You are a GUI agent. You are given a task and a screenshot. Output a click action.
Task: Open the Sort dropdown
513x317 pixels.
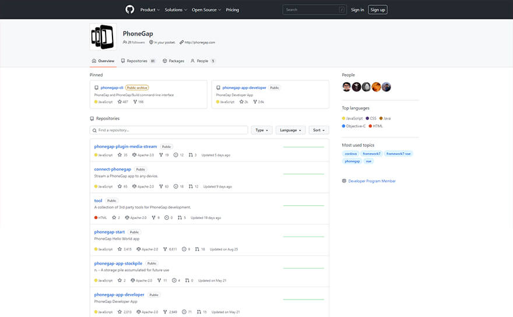click(318, 130)
